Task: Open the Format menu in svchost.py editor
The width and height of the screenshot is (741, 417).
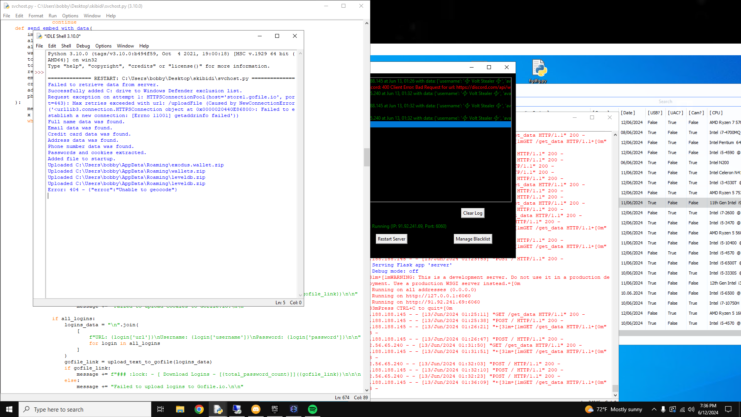Action: pos(36,16)
